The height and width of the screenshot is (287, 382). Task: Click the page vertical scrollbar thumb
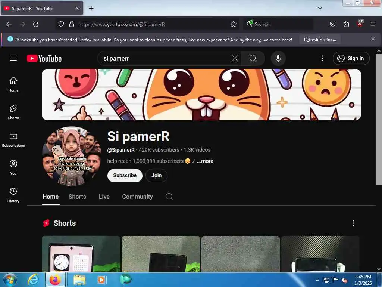379,120
